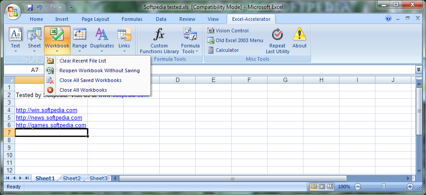
Task: Open the Text utilities icon
Action: [16, 34]
